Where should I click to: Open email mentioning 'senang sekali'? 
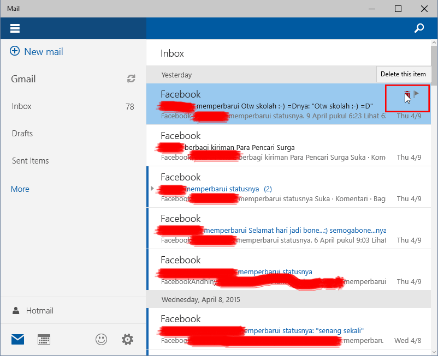click(288, 329)
